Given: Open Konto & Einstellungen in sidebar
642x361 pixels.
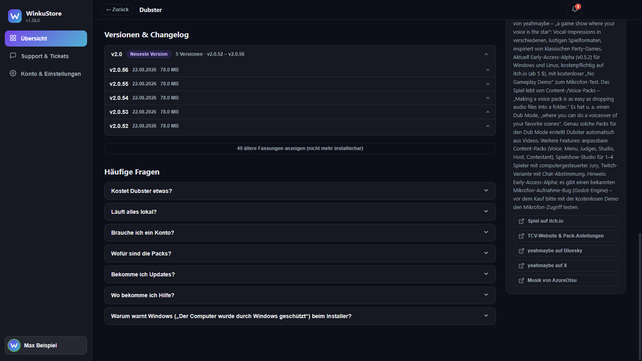Looking at the screenshot, I should 46,74.
